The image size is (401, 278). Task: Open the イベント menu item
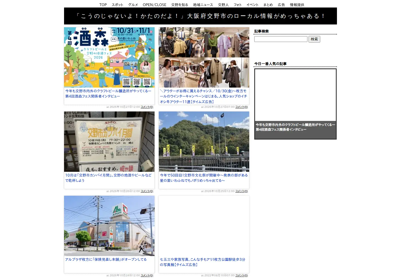click(253, 5)
